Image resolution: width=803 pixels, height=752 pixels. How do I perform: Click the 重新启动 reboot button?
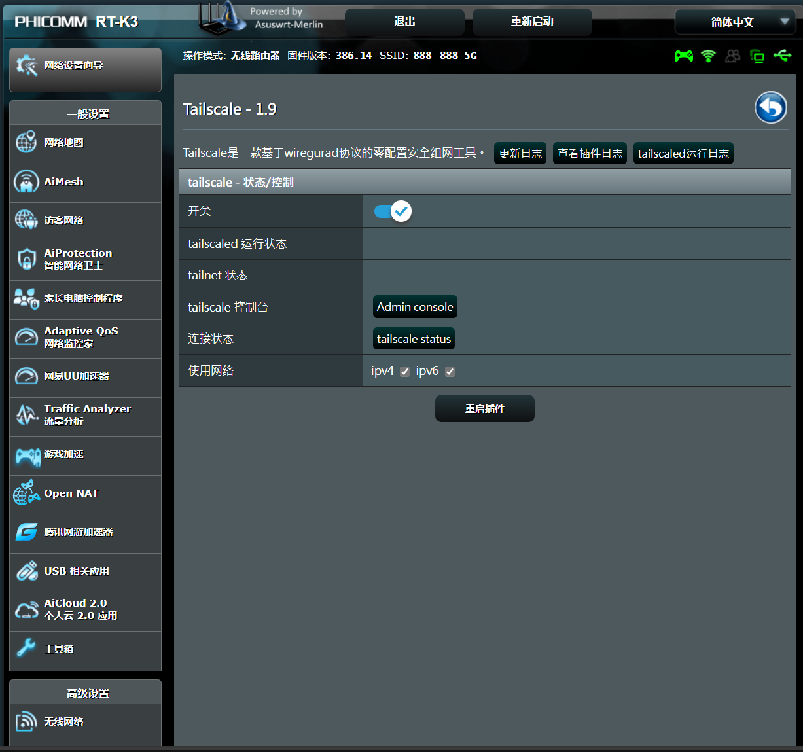coord(532,22)
